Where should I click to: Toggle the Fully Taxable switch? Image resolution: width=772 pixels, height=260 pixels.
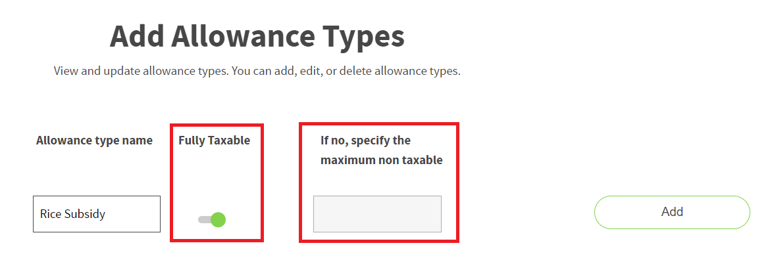pyautogui.click(x=212, y=220)
